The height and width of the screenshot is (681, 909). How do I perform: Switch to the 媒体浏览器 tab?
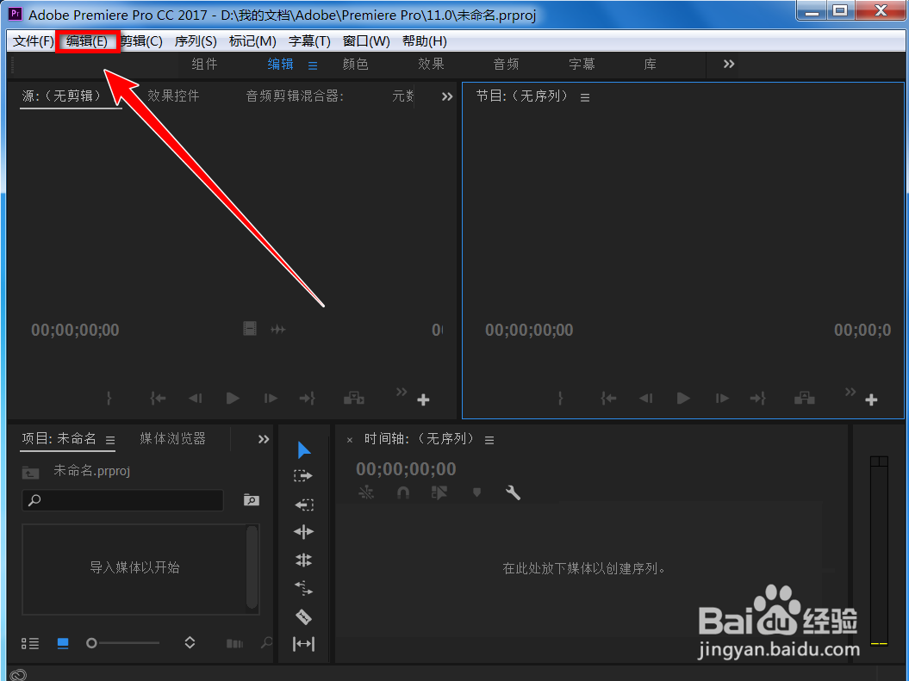pos(173,438)
